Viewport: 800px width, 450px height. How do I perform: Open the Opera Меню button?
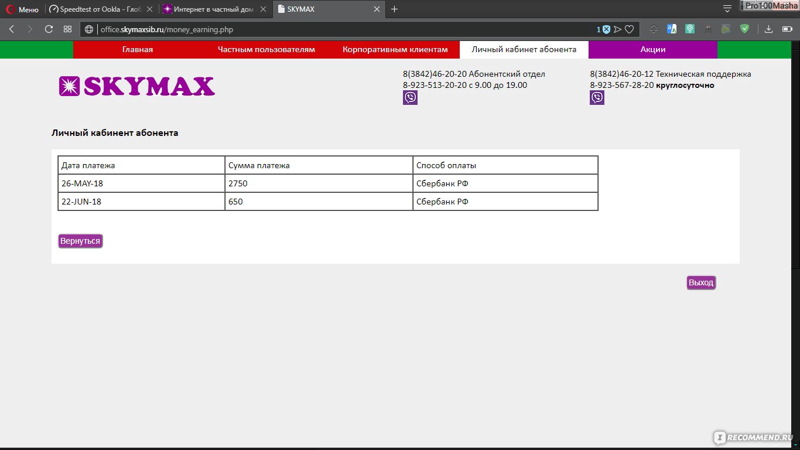point(22,9)
